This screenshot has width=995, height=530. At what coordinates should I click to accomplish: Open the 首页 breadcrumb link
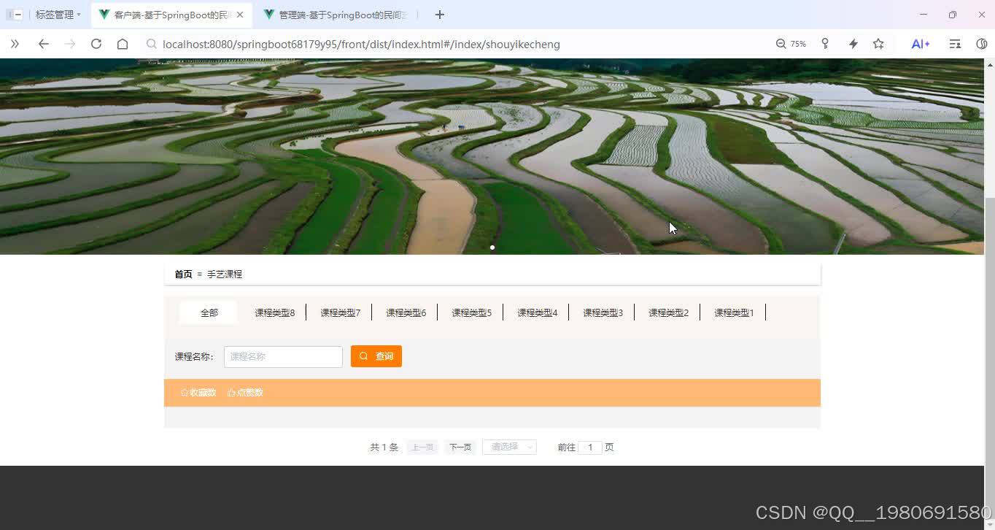tap(183, 274)
